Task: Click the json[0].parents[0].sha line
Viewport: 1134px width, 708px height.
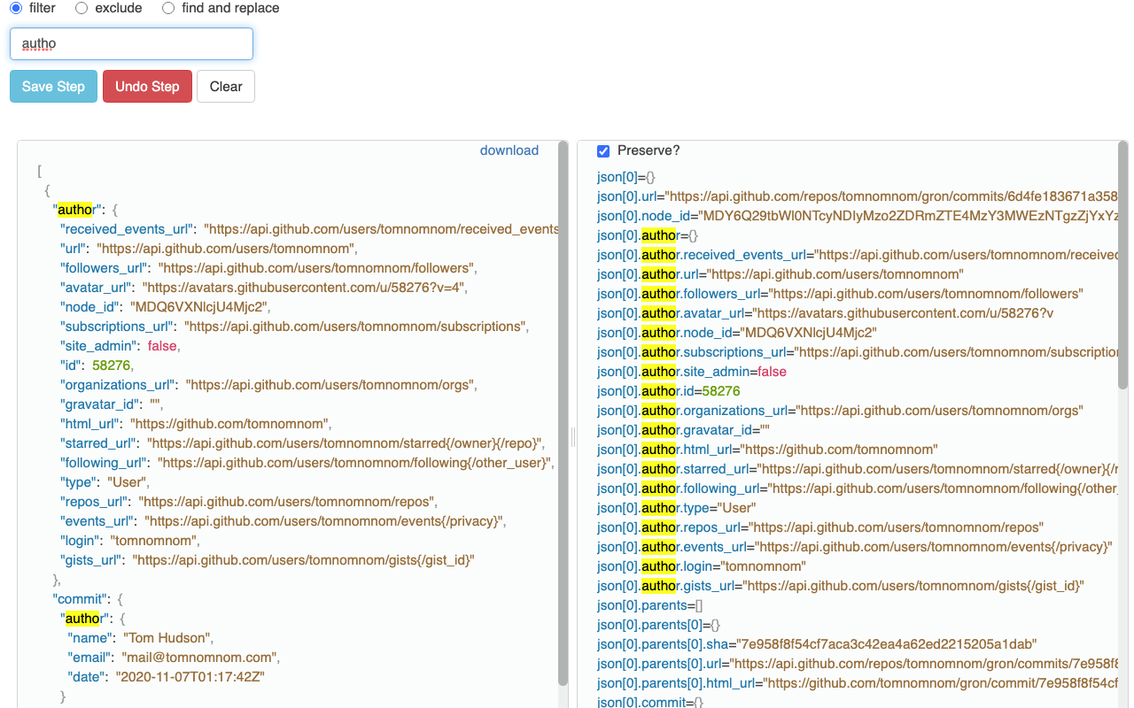Action: 817,644
